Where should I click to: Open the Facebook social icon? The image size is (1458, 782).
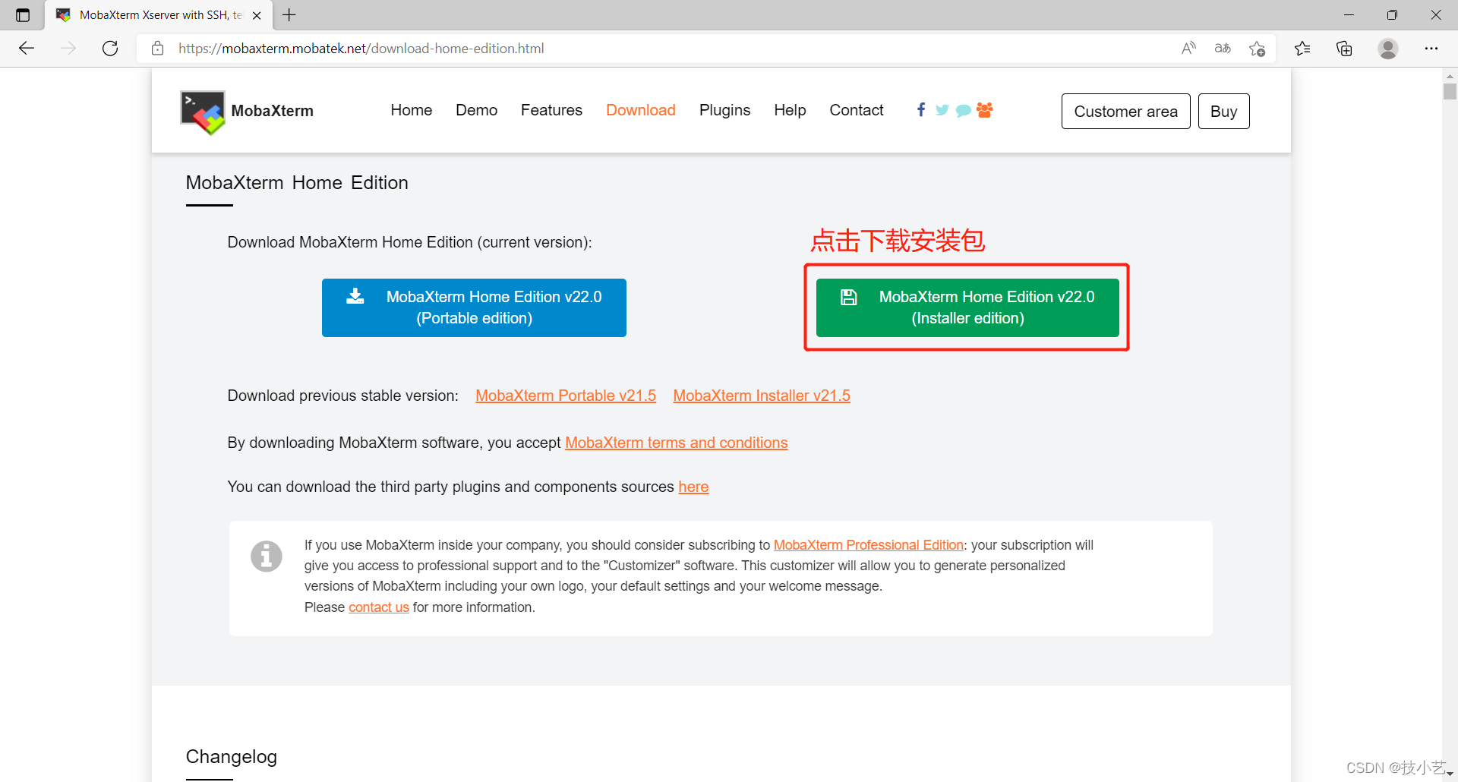(921, 109)
